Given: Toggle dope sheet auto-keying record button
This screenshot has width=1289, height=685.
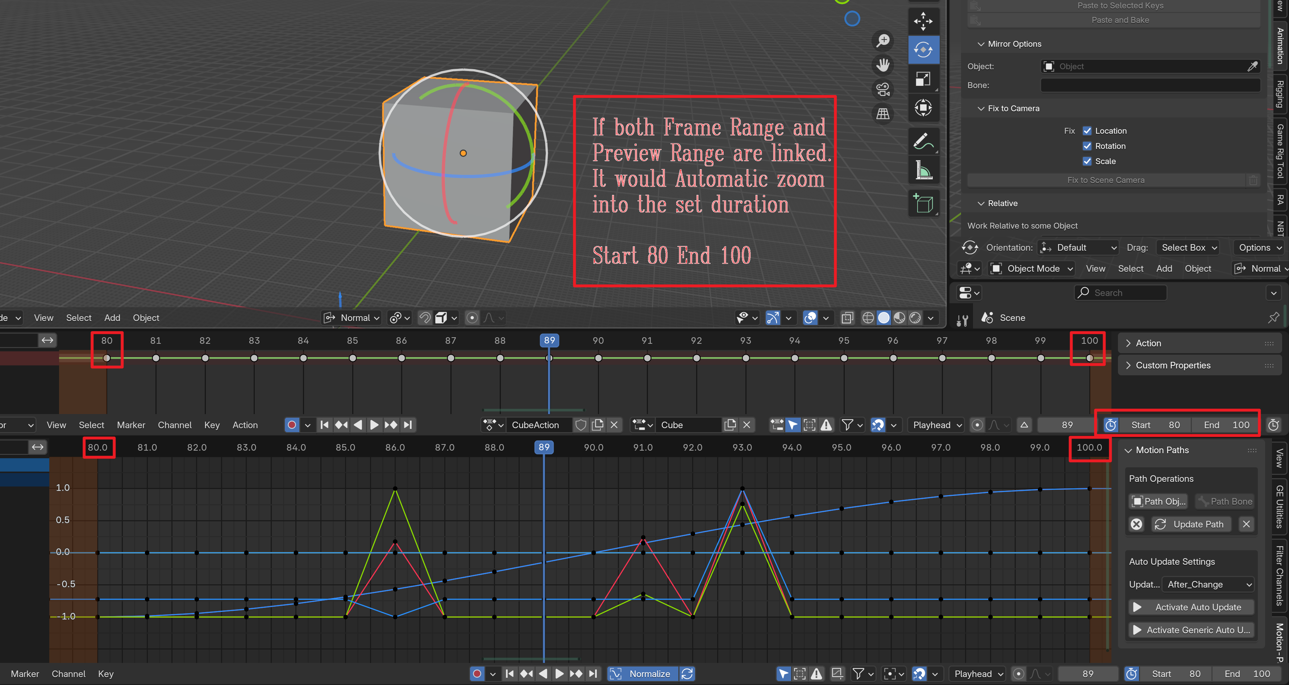Looking at the screenshot, I should tap(292, 425).
